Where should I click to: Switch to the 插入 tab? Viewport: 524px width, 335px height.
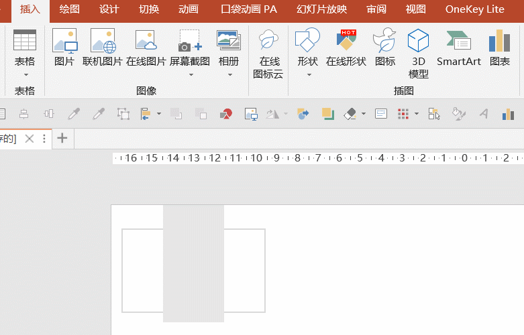coord(30,9)
